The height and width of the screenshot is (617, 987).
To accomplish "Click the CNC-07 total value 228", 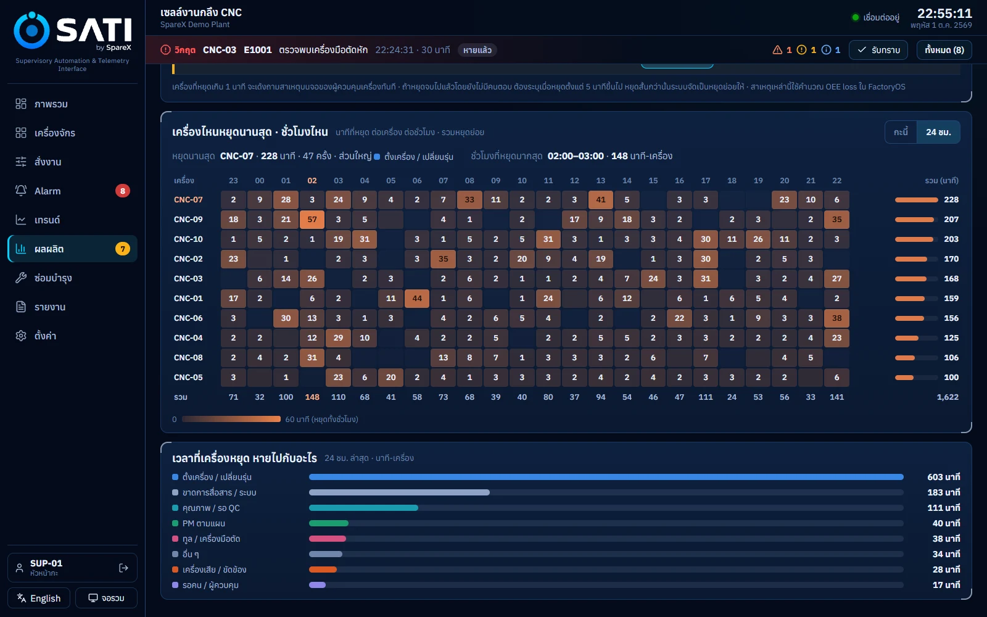I will (x=951, y=199).
